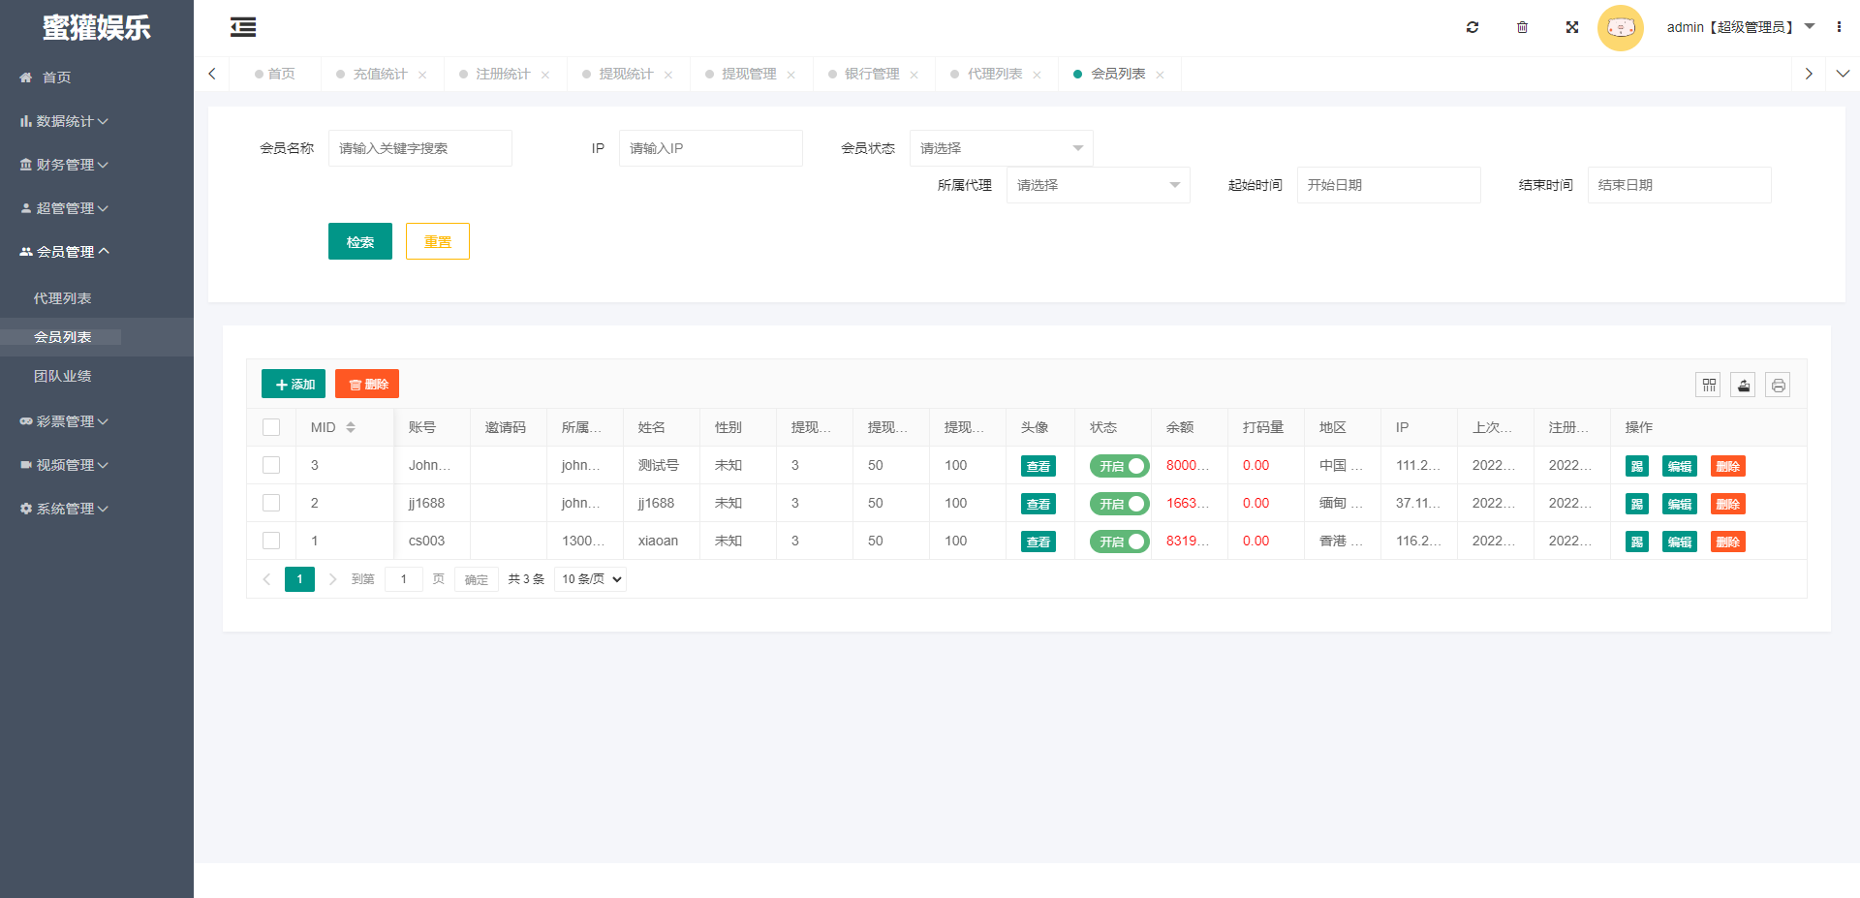Viewport: 1860px width, 898px height.
Task: Open the column settings icon above the table
Action: (x=1708, y=384)
